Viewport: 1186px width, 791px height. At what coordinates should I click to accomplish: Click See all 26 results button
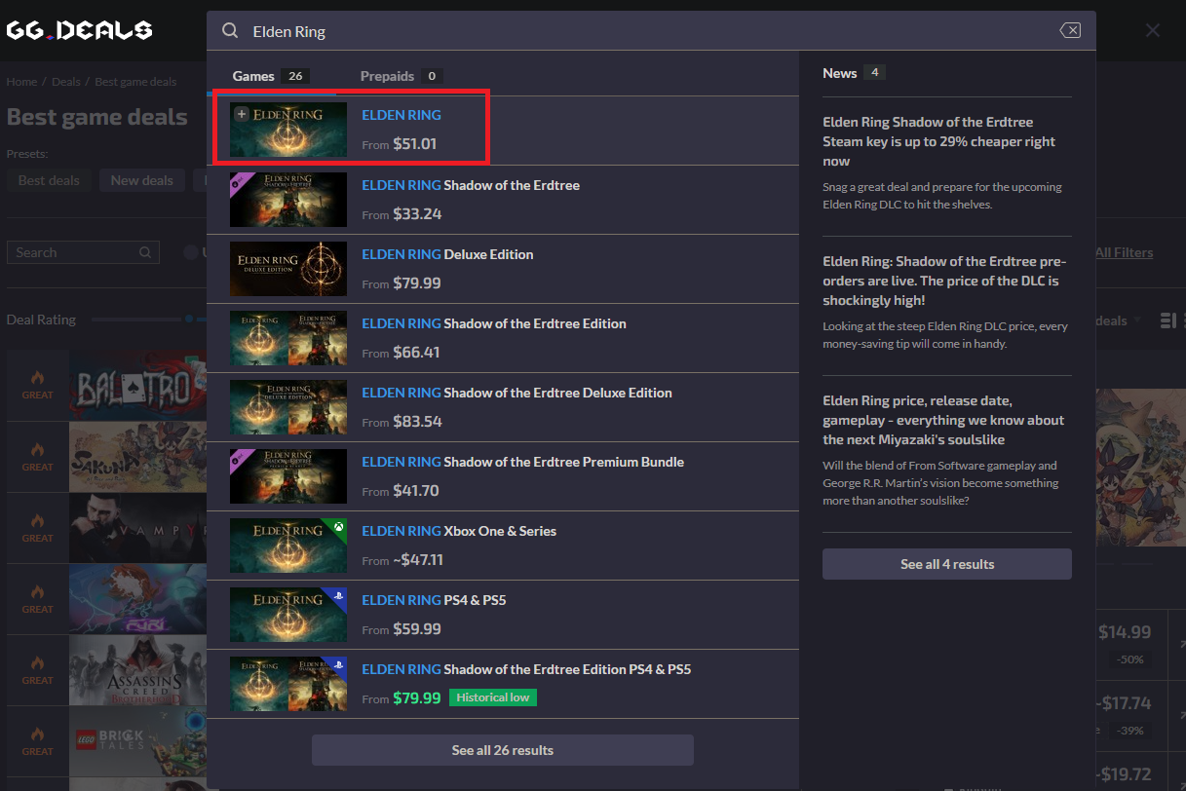[503, 750]
